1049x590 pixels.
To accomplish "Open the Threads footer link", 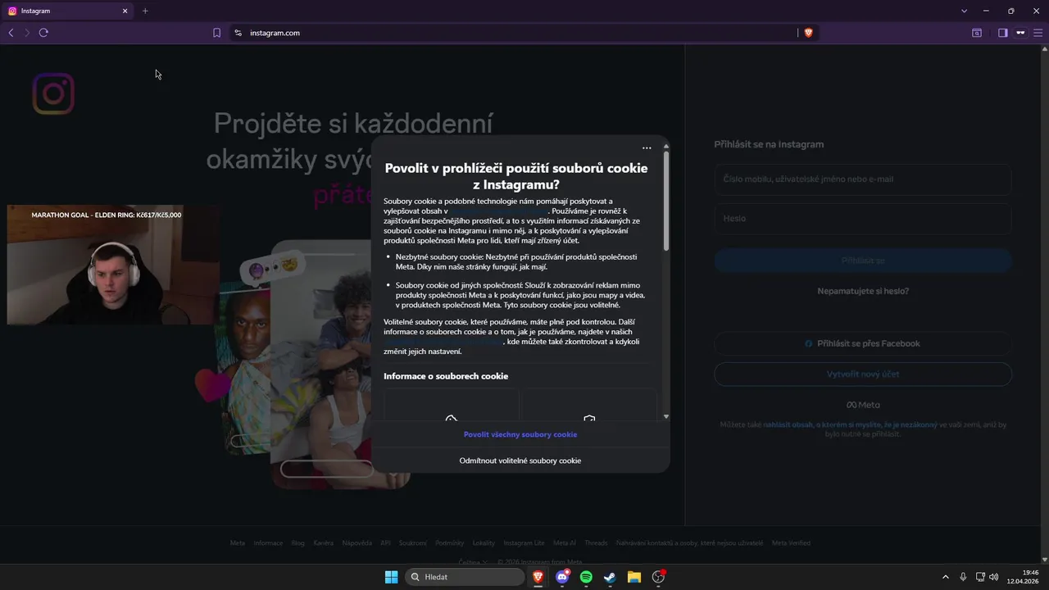I will point(596,543).
